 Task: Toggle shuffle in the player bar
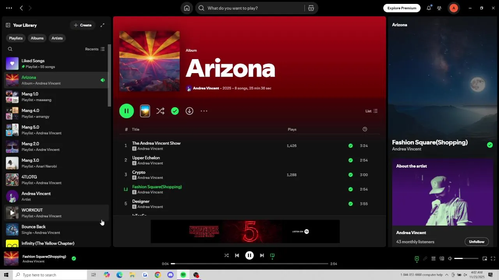point(226,255)
